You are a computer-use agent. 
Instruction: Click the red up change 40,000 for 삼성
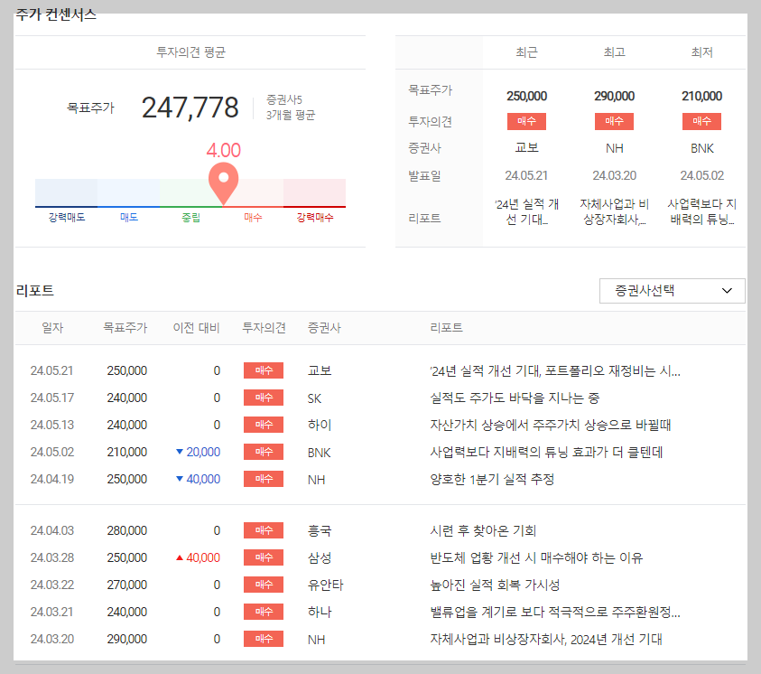198,557
